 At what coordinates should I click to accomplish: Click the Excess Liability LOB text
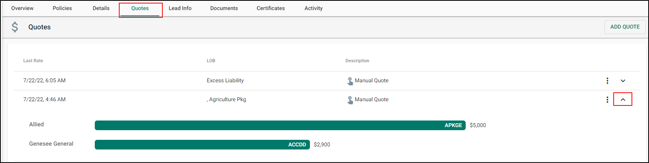225,81
